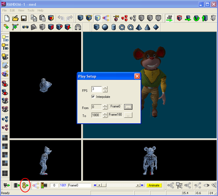218x196 pixels.
Task: Click the To field showing 1800
Action: click(97, 115)
